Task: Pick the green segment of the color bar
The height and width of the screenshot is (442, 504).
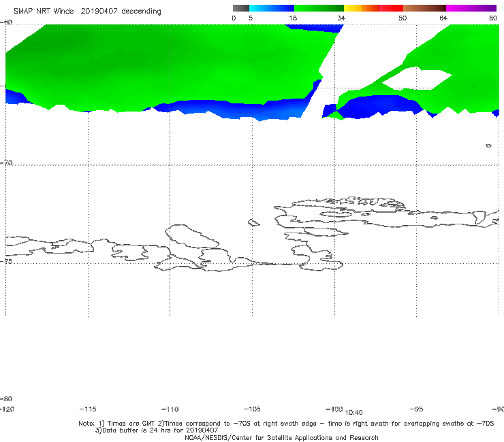Action: click(x=319, y=8)
